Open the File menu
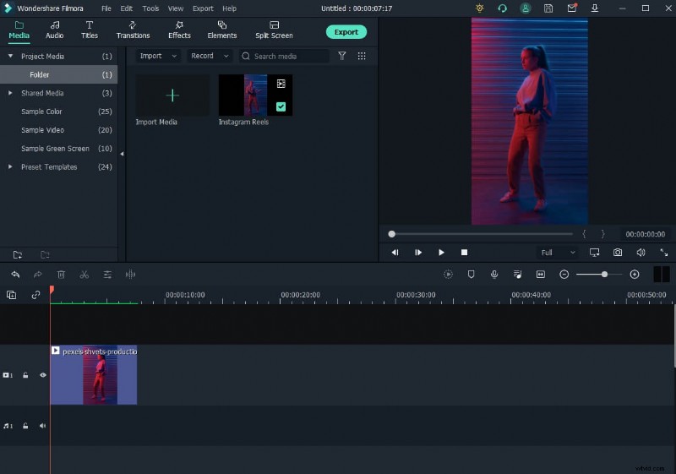Screen dimensions: 676x474 click(x=106, y=8)
